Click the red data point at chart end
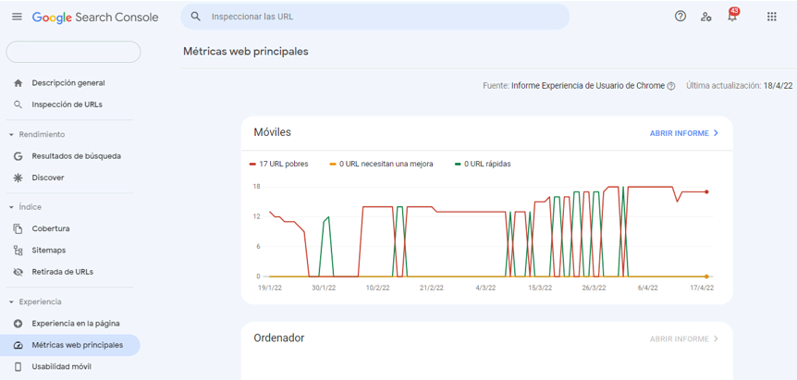This screenshot has height=380, width=797. [706, 192]
